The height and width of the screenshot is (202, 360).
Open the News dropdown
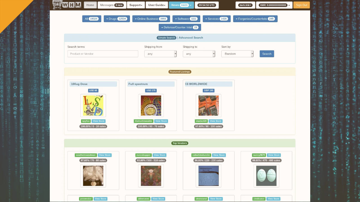pos(181,5)
